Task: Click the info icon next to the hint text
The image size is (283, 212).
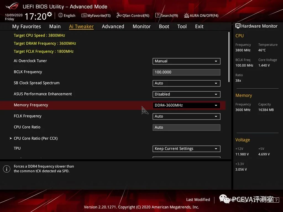Action: [7, 169]
